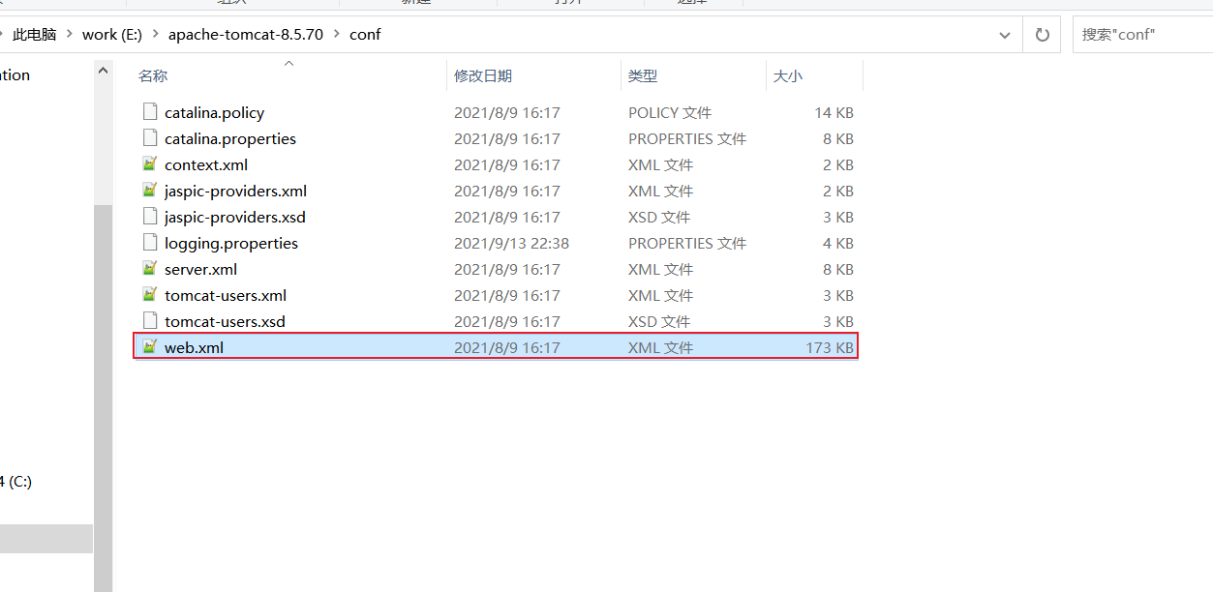The width and height of the screenshot is (1213, 592).
Task: Click XML 文件 type in server.xml row
Action: click(660, 269)
